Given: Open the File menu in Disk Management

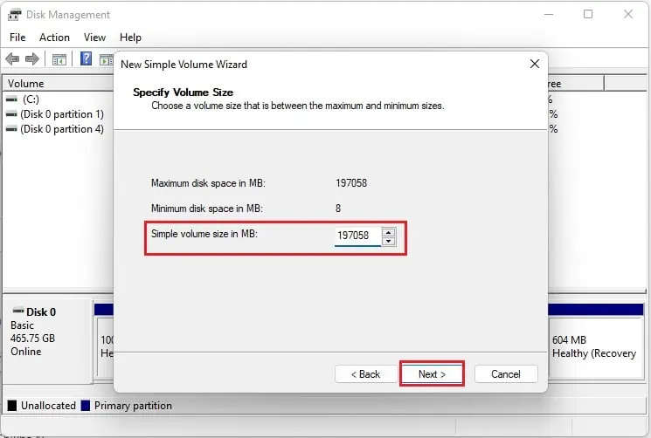Looking at the screenshot, I should pos(17,38).
